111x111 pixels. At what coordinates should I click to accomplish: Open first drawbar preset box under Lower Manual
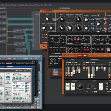(x=87, y=63)
